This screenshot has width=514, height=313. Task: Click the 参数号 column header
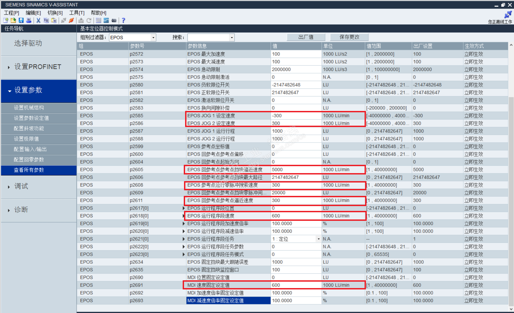point(157,46)
